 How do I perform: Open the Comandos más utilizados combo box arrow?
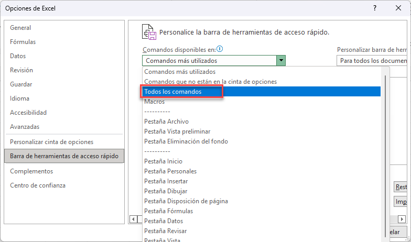(281, 61)
